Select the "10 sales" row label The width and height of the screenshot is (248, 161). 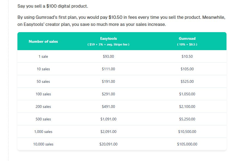click(x=43, y=69)
